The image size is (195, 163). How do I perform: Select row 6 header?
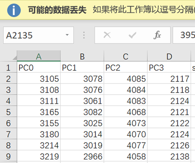(x=8, y=123)
